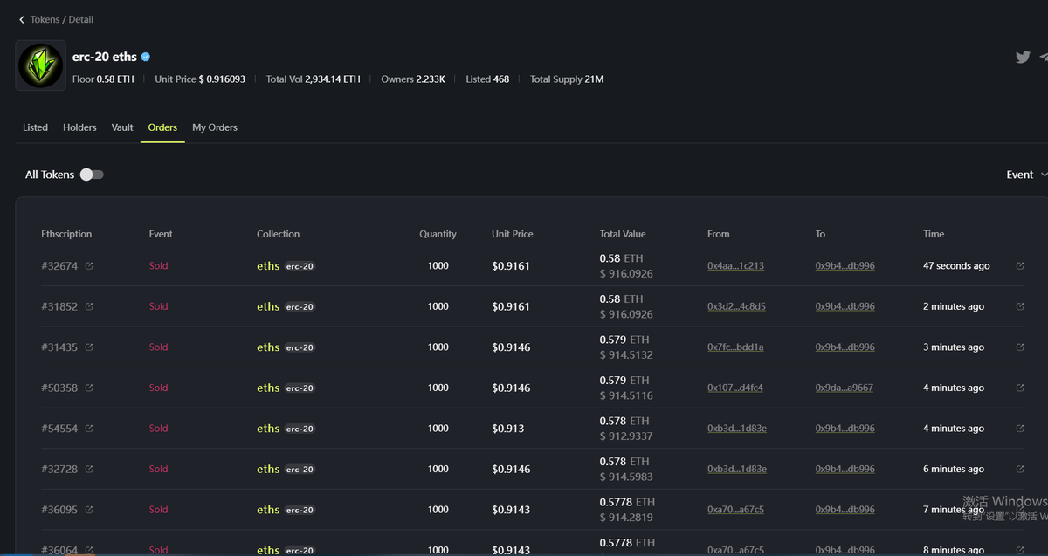Open transaction icon in #54554 row

pyautogui.click(x=1020, y=429)
